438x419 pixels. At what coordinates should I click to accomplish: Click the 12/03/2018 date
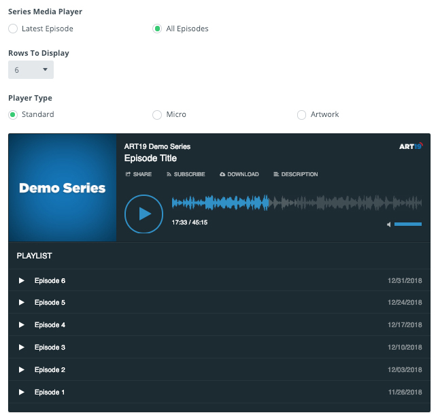[x=405, y=369]
